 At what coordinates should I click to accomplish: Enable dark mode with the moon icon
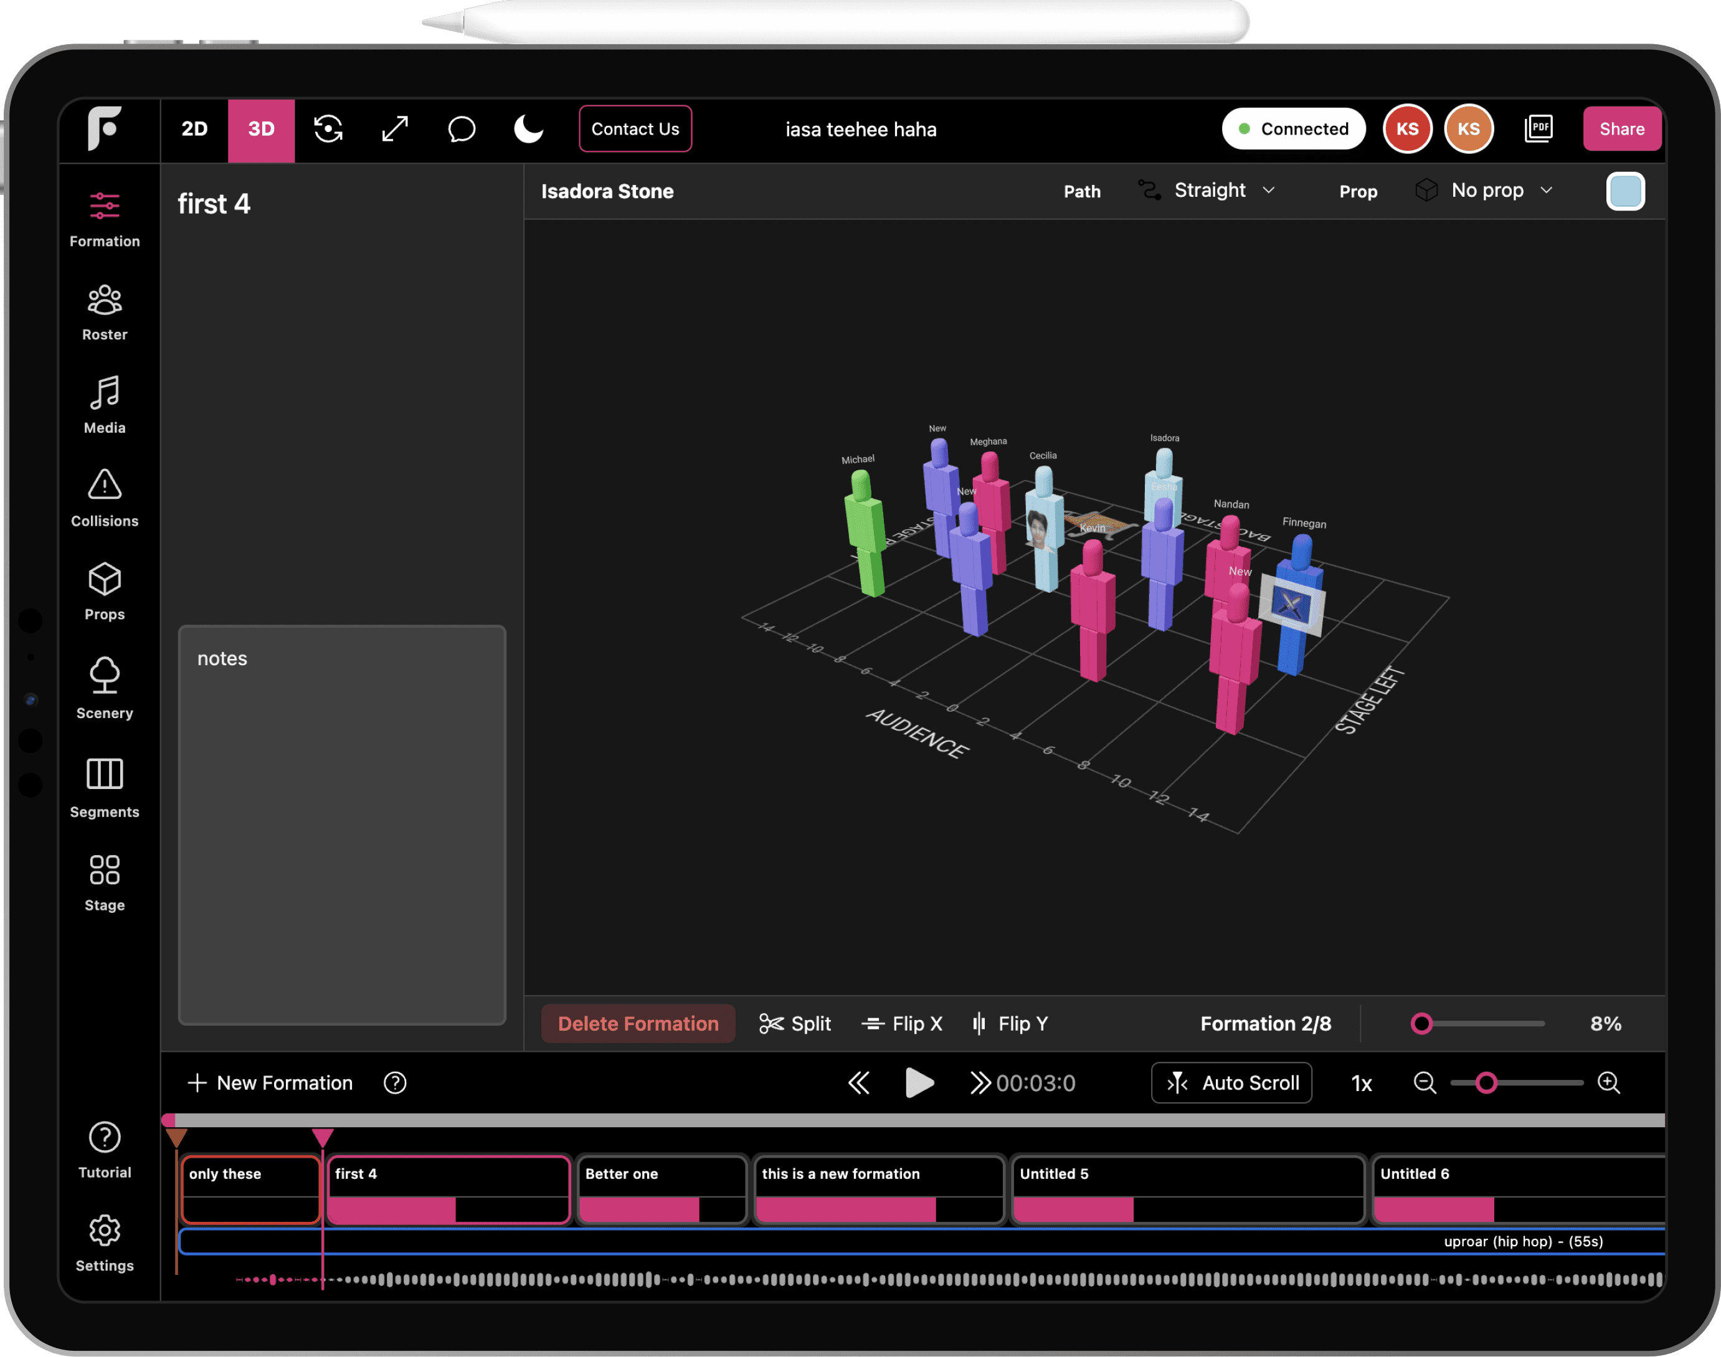(x=527, y=129)
